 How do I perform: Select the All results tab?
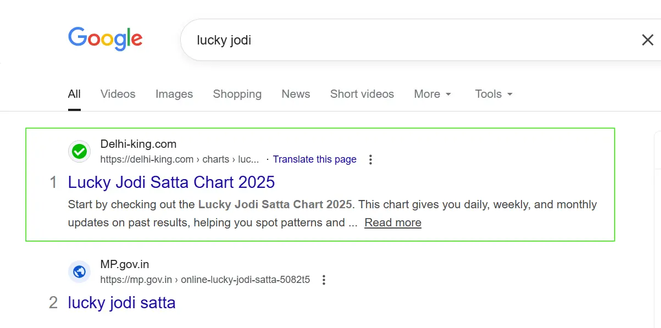pyautogui.click(x=74, y=94)
